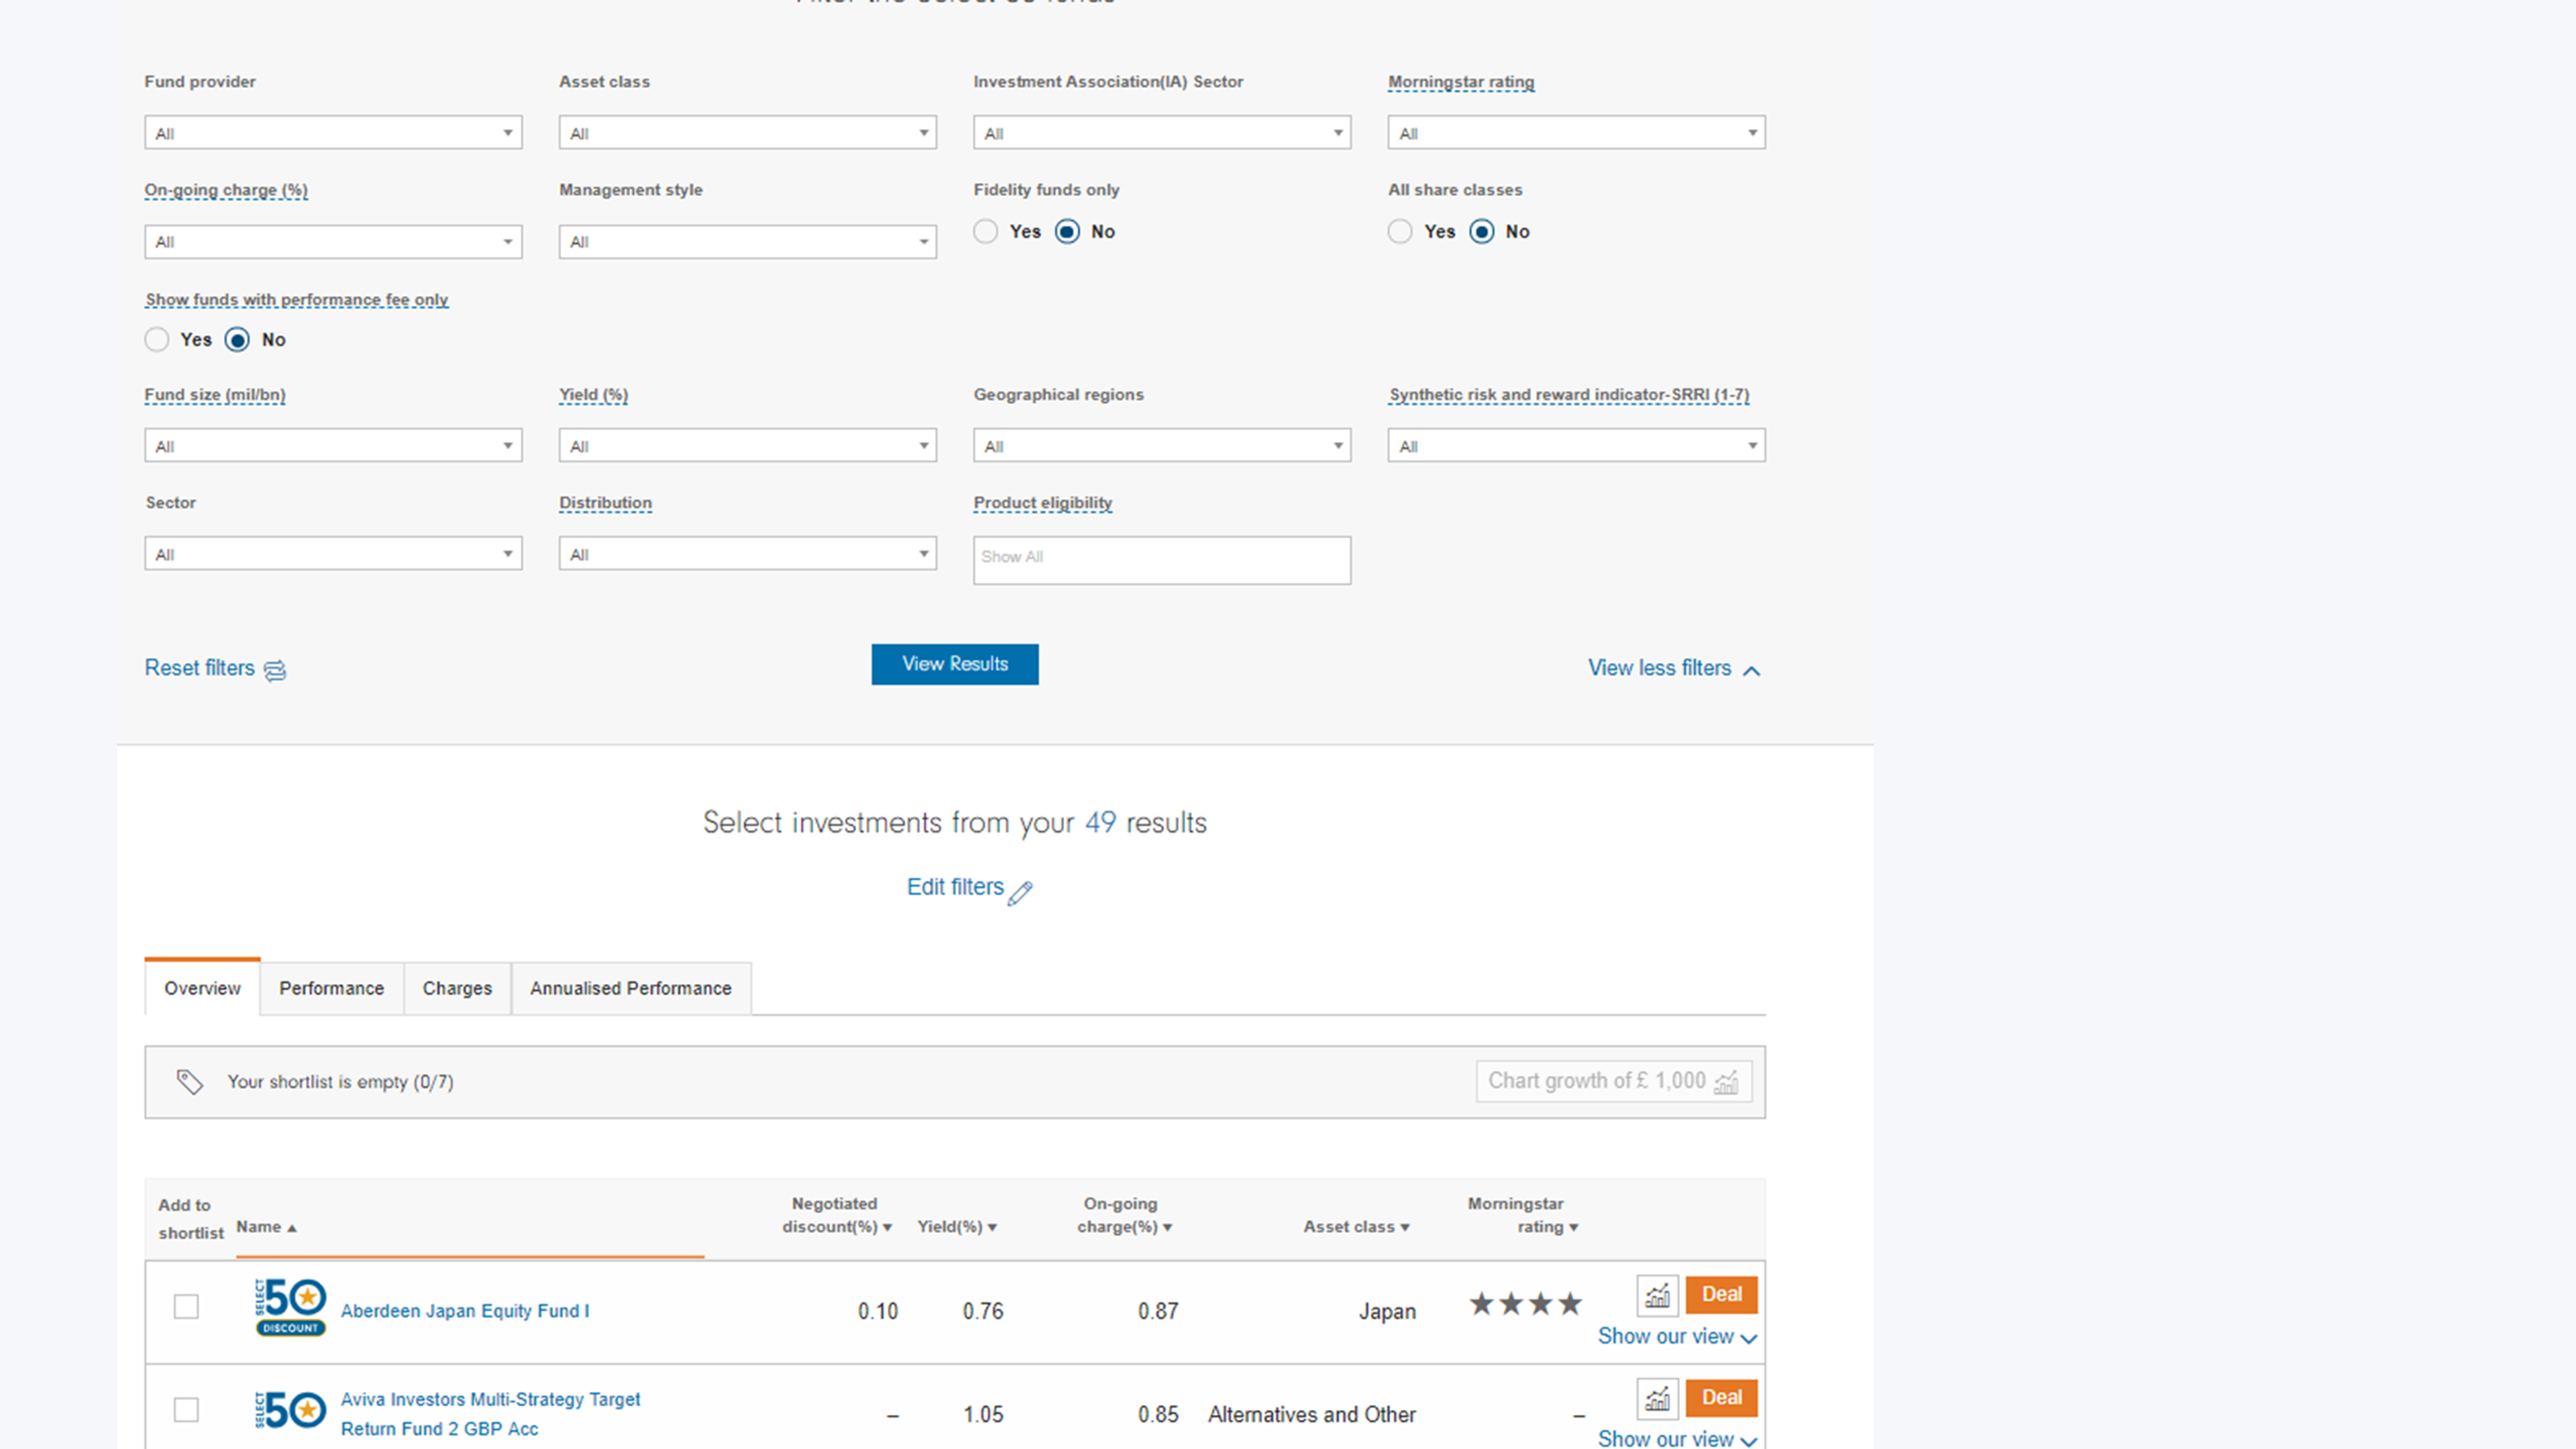This screenshot has height=1449, width=2576.
Task: Click the shortlist tag icon
Action: (x=190, y=1082)
